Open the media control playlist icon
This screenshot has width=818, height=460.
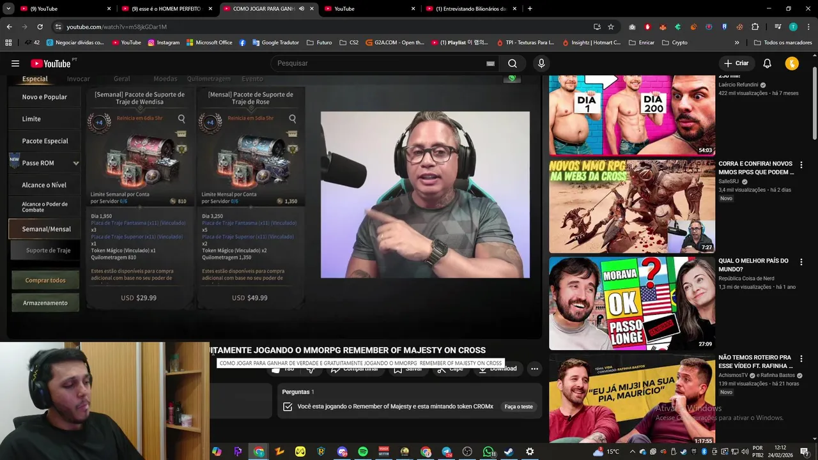click(778, 27)
